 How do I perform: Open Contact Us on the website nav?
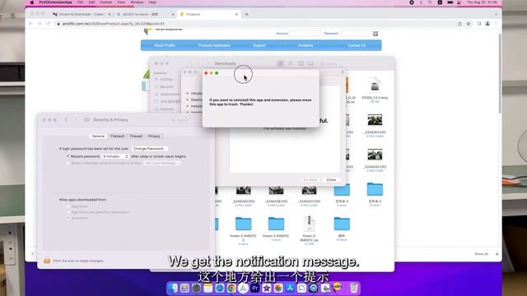coord(357,45)
